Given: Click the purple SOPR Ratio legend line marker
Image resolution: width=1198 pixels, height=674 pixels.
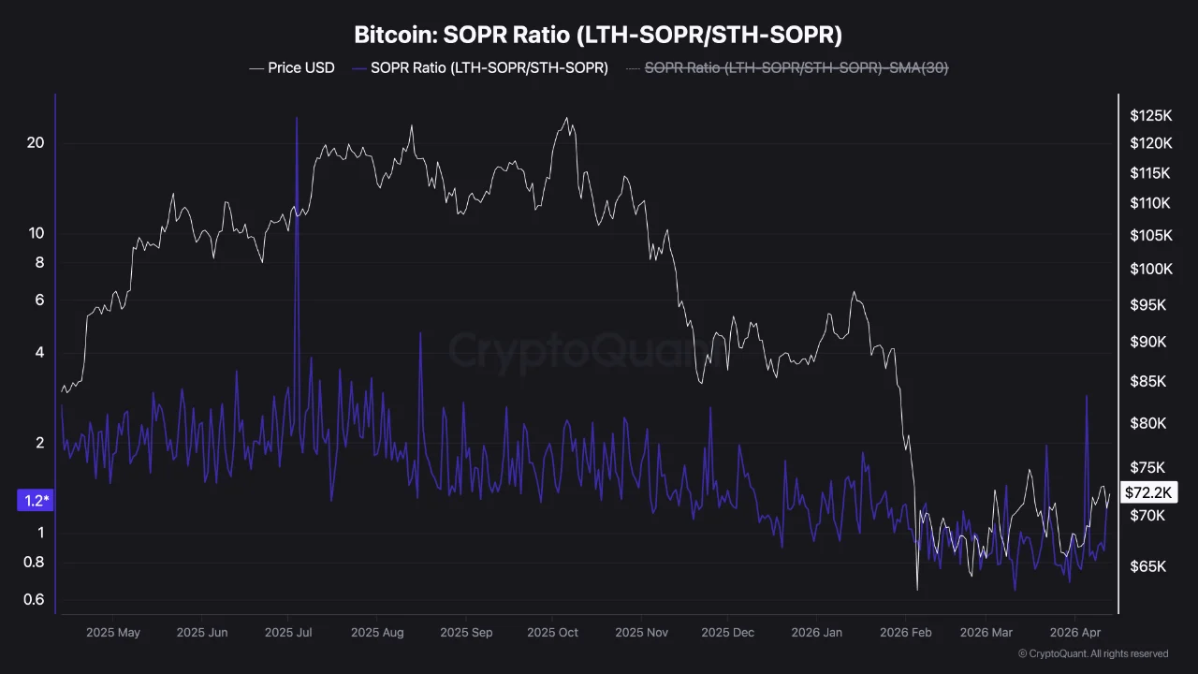Looking at the screenshot, I should tap(358, 67).
